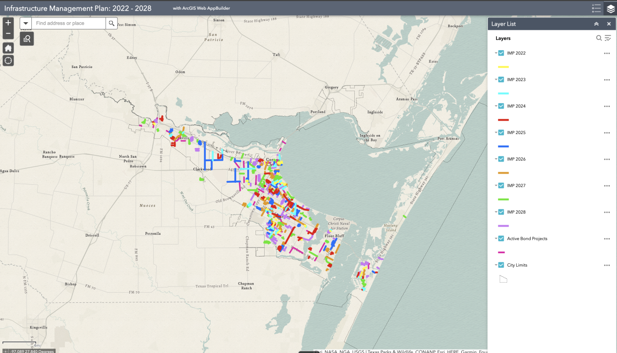The width and height of the screenshot is (617, 353).
Task: Click the IMP 2023 cyan color swatch
Action: tap(503, 94)
